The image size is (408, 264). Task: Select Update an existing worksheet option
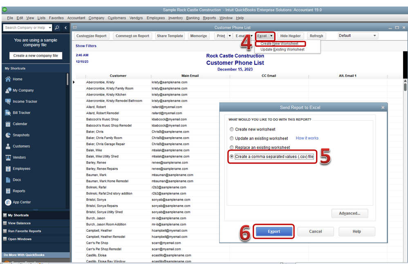click(x=231, y=138)
